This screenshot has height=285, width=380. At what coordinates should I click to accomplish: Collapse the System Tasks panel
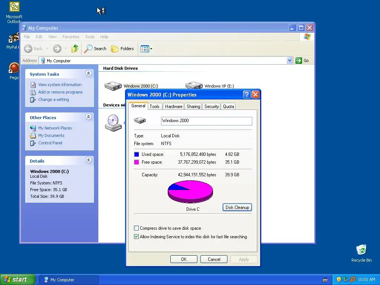(89, 73)
